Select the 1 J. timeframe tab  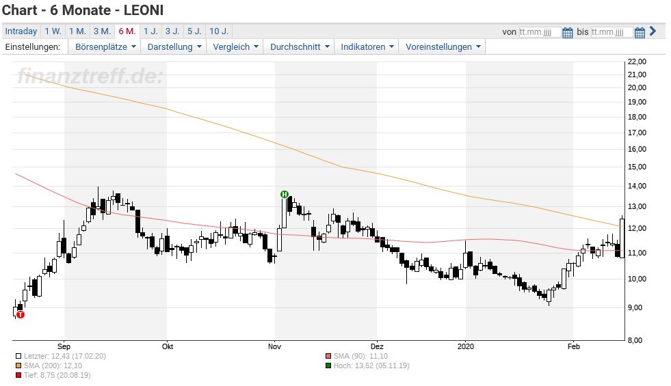point(150,31)
